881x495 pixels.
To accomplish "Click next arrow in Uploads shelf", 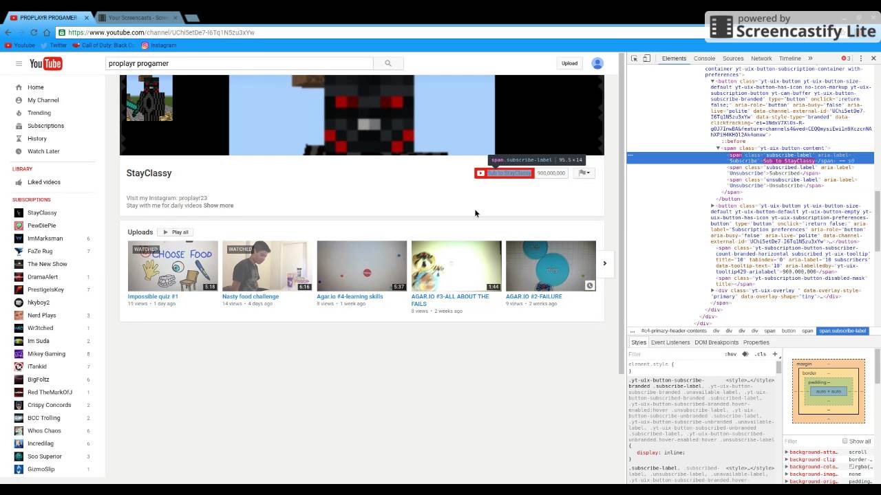I will pos(604,263).
